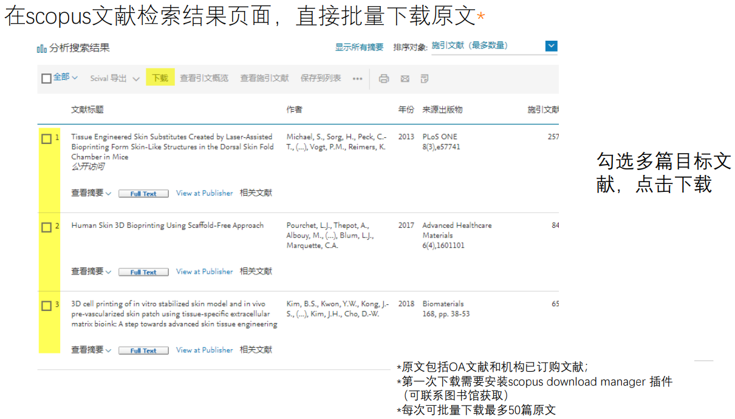735x419 pixels.
Task: Click the 公开访问 open access label
Action: pyautogui.click(x=87, y=167)
